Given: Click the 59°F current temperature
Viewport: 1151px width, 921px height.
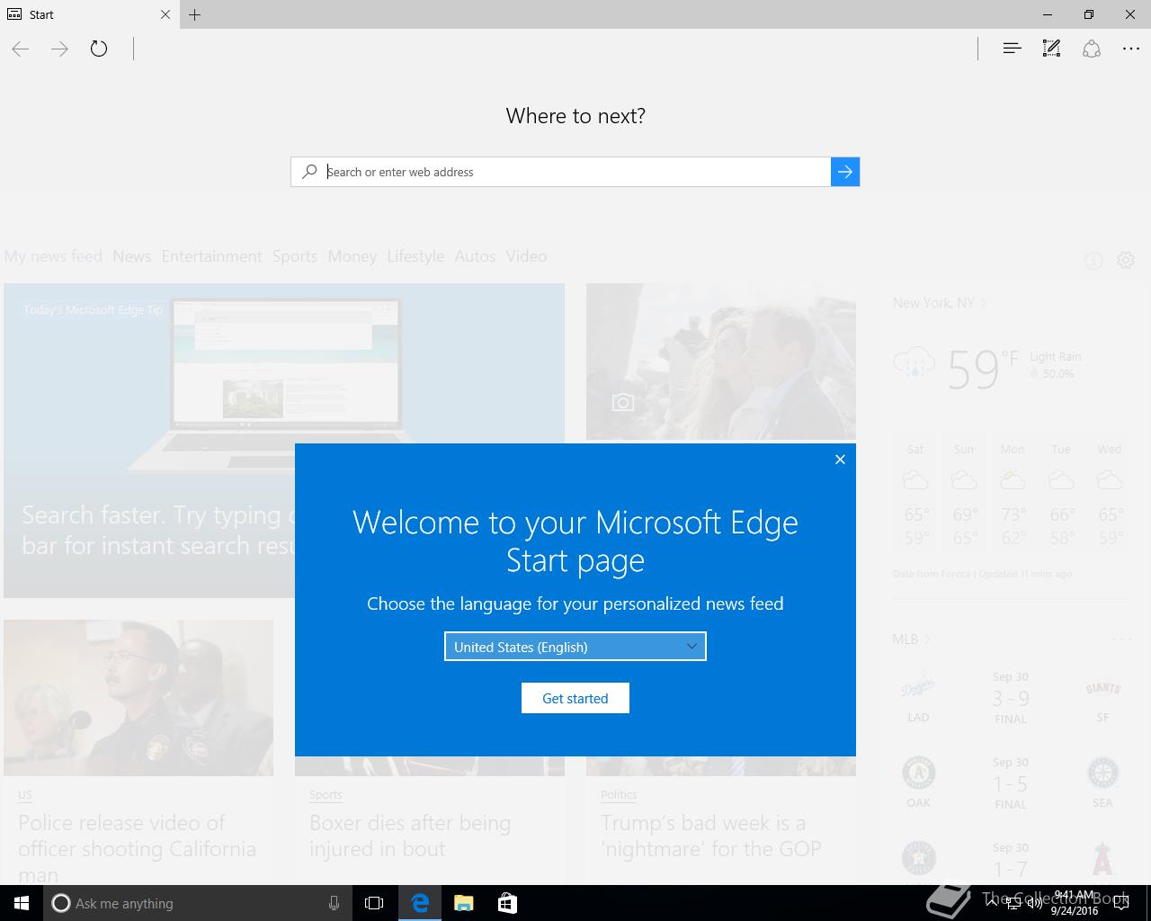Looking at the screenshot, I should coord(982,369).
